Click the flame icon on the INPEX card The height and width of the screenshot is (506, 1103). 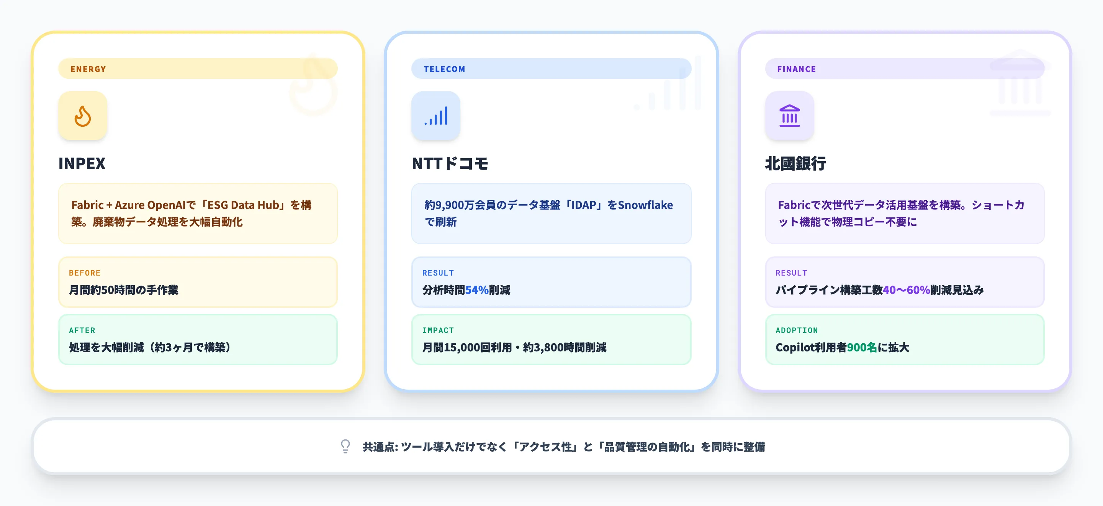point(83,116)
